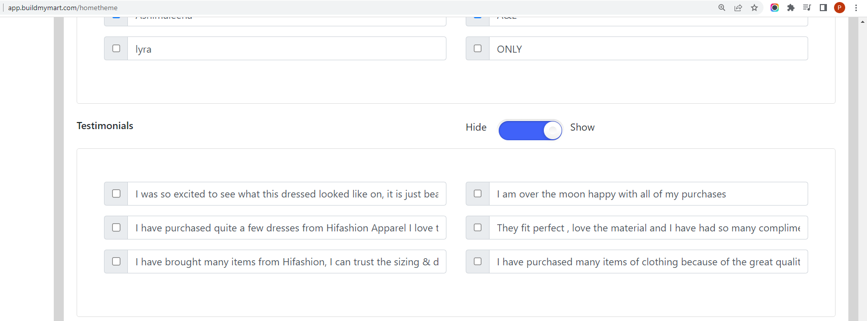Click the address bar URL app.buildmymart.com/hometheme
The height and width of the screenshot is (321, 867).
pos(63,8)
